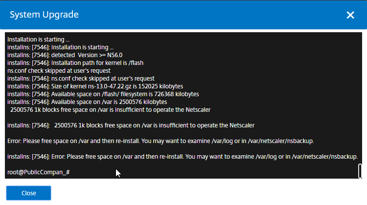367x205 pixels.
Task: Click the kernel filename ns-13.0-47.22.gz
Action: click(110, 86)
